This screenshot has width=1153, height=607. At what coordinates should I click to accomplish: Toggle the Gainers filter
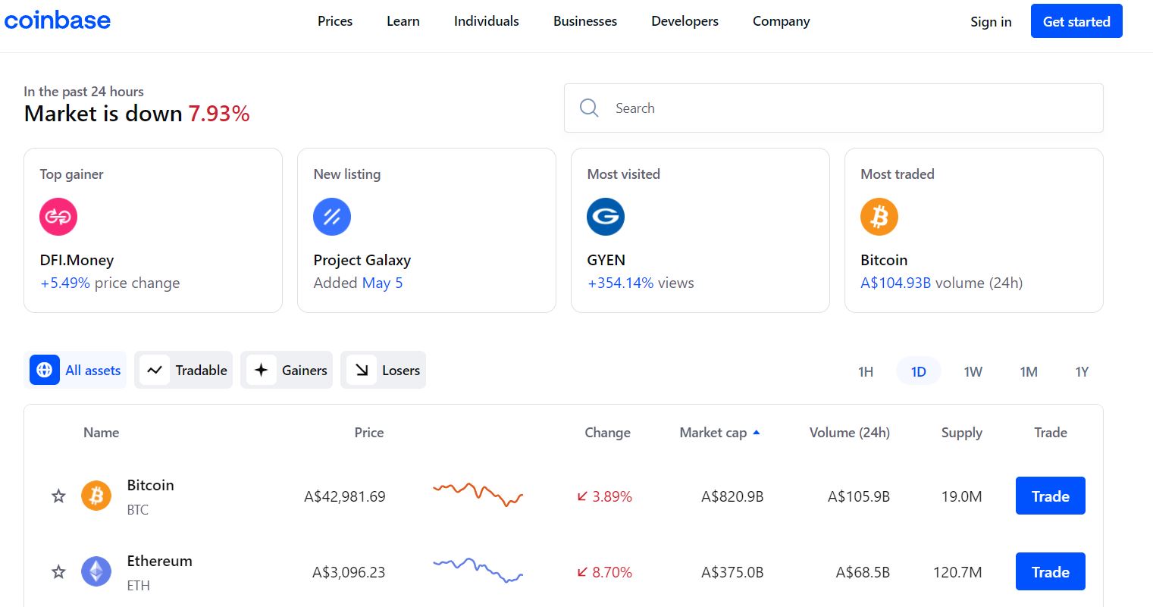pos(287,370)
